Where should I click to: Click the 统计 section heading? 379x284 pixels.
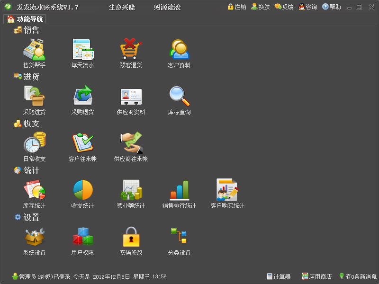tap(27, 170)
